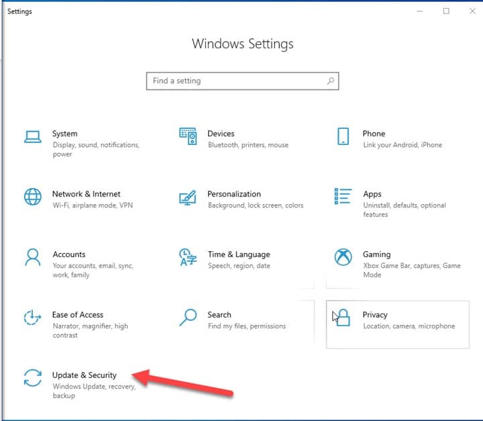Screen dimensions: 483x421
Task: Select the Phone icon
Action: [x=343, y=136]
